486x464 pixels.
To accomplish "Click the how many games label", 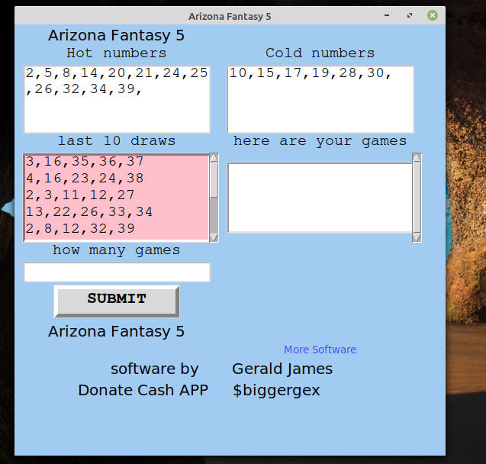I will click(117, 250).
